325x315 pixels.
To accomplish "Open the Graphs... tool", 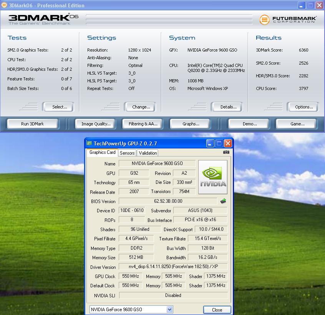I will pyautogui.click(x=190, y=124).
